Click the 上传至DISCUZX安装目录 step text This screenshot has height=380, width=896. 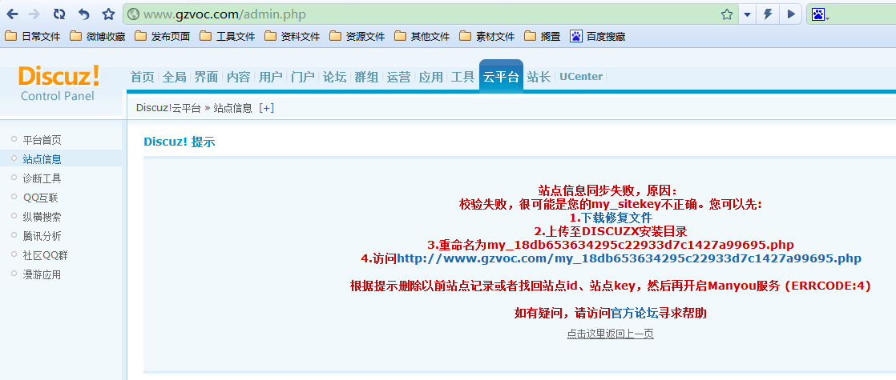610,232
